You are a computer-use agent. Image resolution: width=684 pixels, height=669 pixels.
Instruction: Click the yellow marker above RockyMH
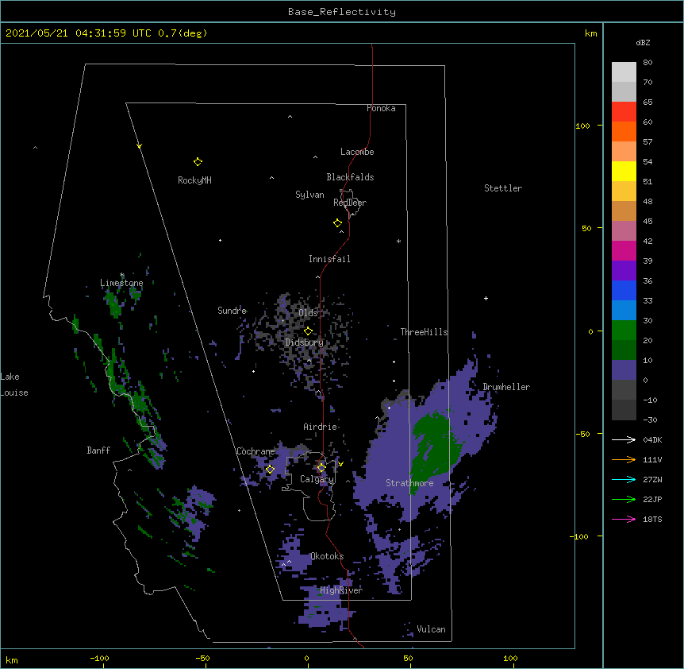coord(198,162)
